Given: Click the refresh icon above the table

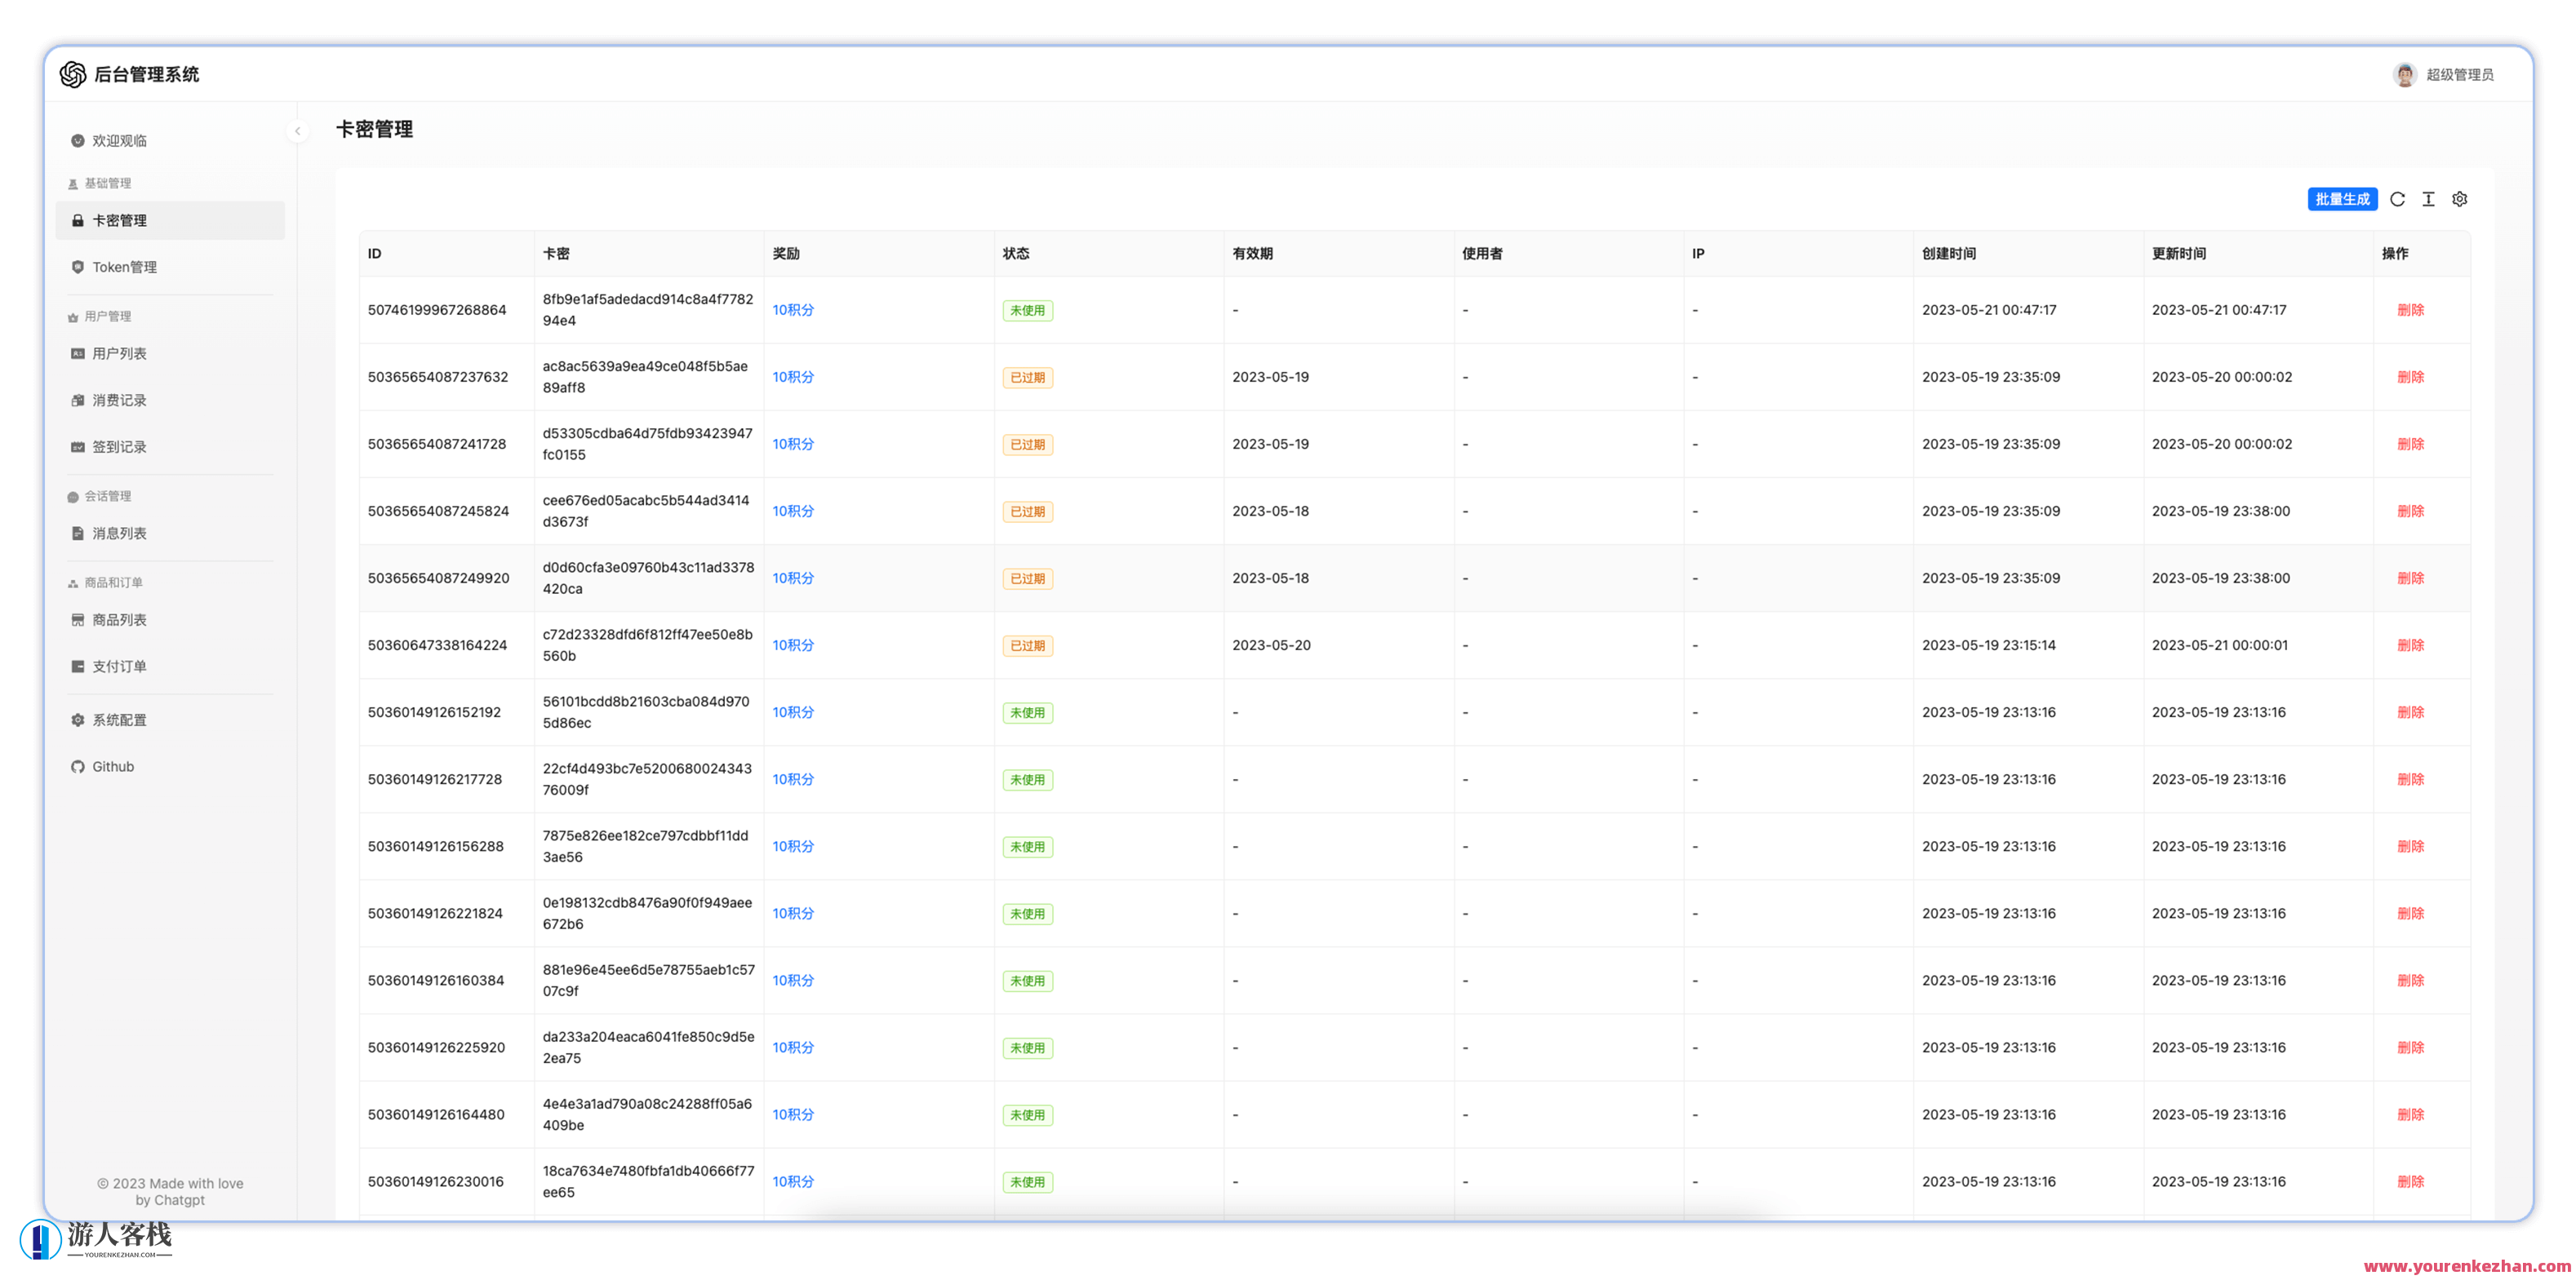Looking at the screenshot, I should (x=2397, y=199).
